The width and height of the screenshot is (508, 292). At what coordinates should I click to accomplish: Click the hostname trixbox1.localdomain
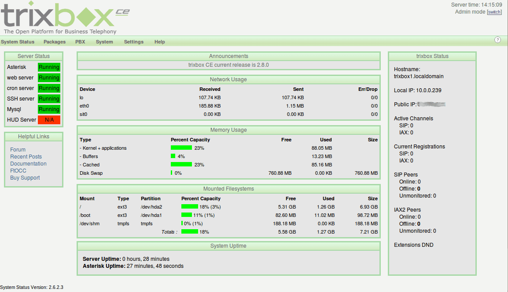[x=419, y=76]
